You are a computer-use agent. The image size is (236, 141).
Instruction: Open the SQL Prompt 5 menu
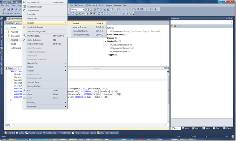pos(91,5)
